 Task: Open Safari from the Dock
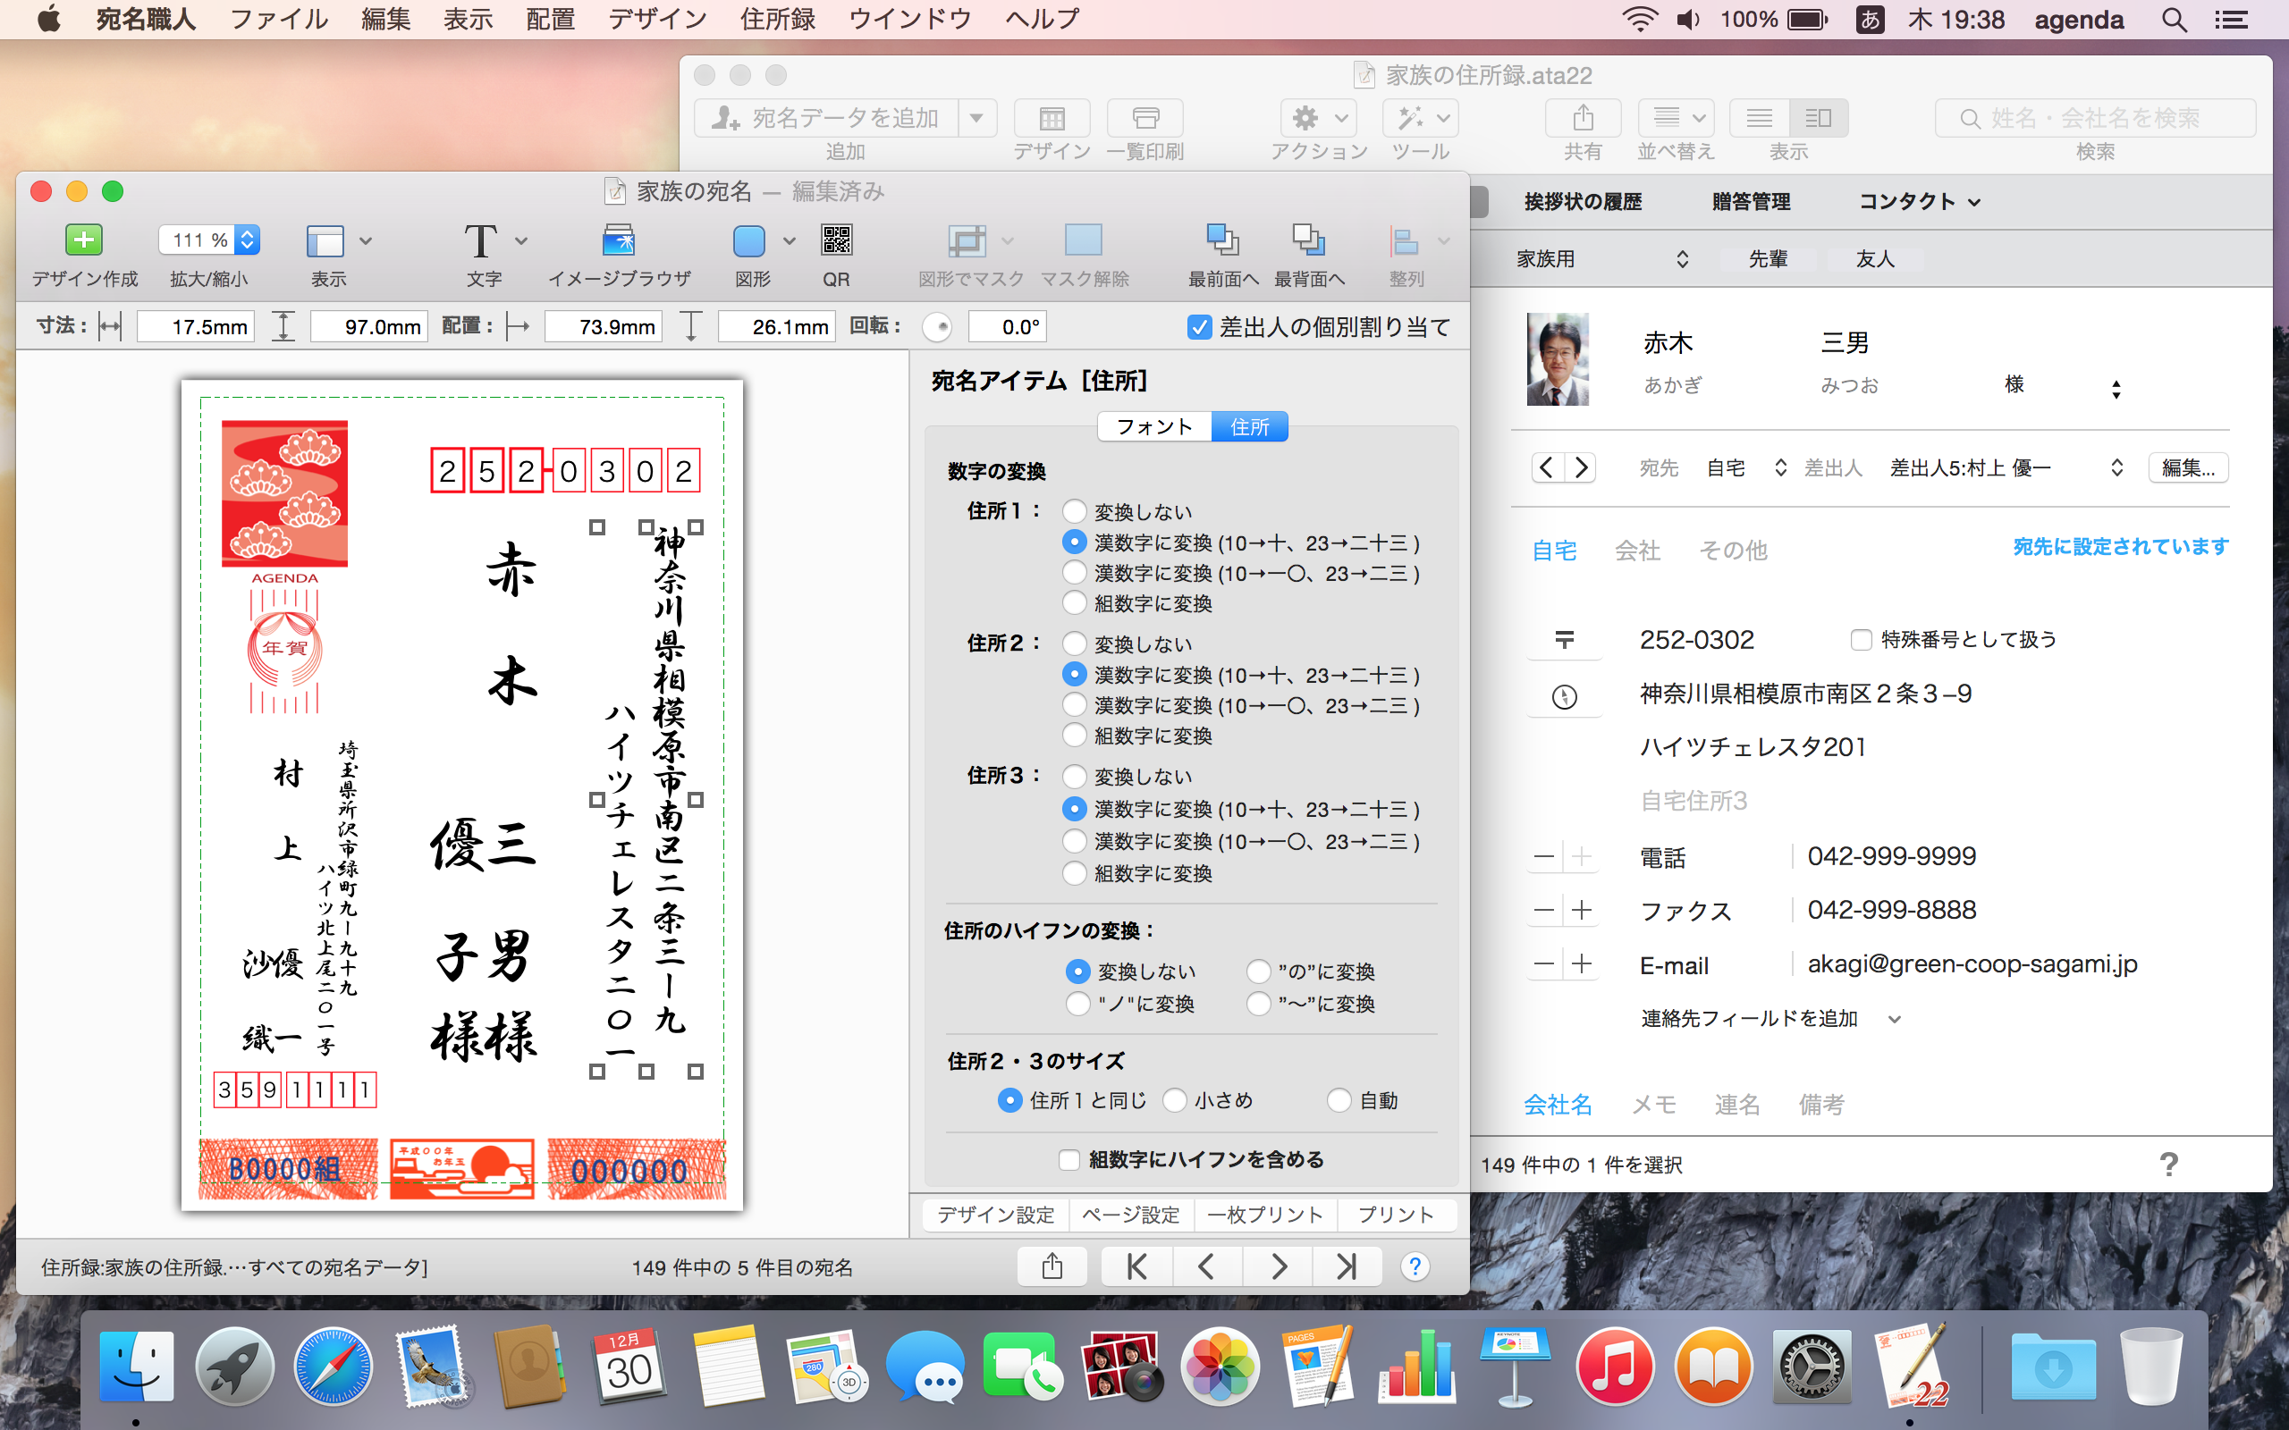pos(333,1367)
